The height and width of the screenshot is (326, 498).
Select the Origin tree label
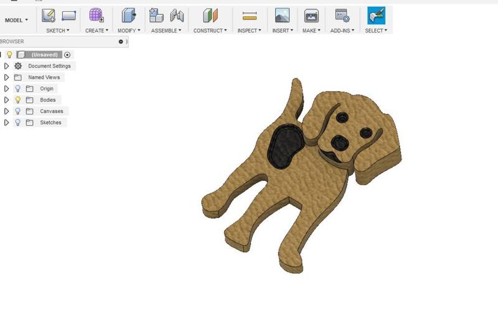[x=47, y=89]
